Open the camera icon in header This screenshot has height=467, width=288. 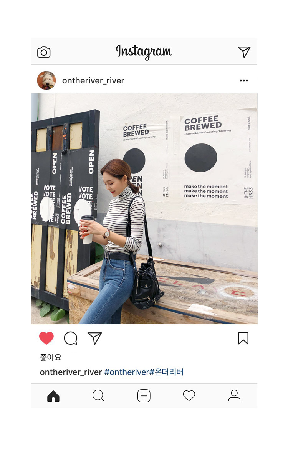pyautogui.click(x=44, y=52)
